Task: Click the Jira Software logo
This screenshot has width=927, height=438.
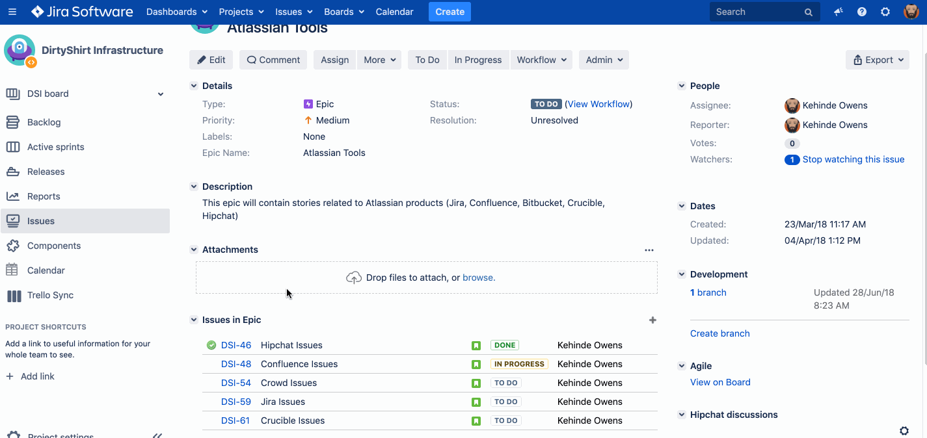Action: 82,12
